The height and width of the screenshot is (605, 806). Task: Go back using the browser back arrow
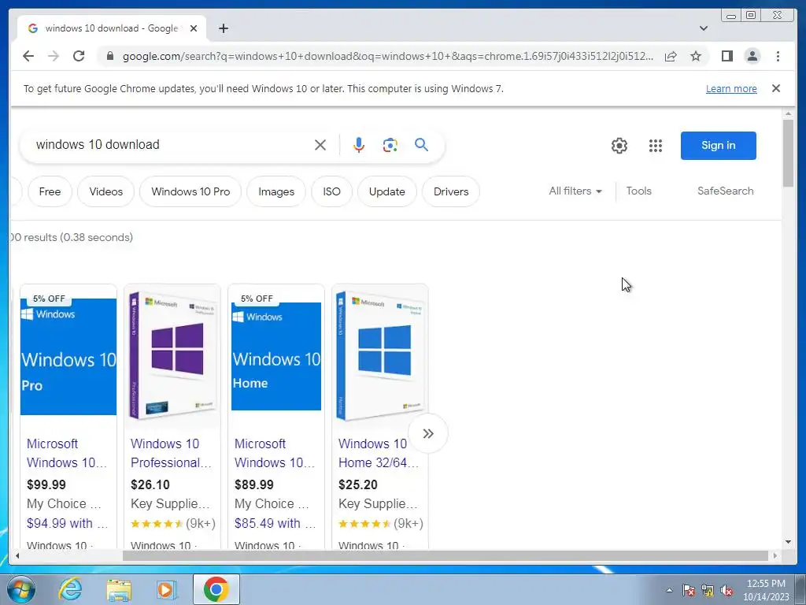[x=28, y=56]
